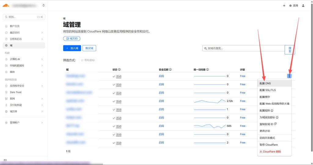
Task: Click the plus icon in top bar
Action: point(284,5)
